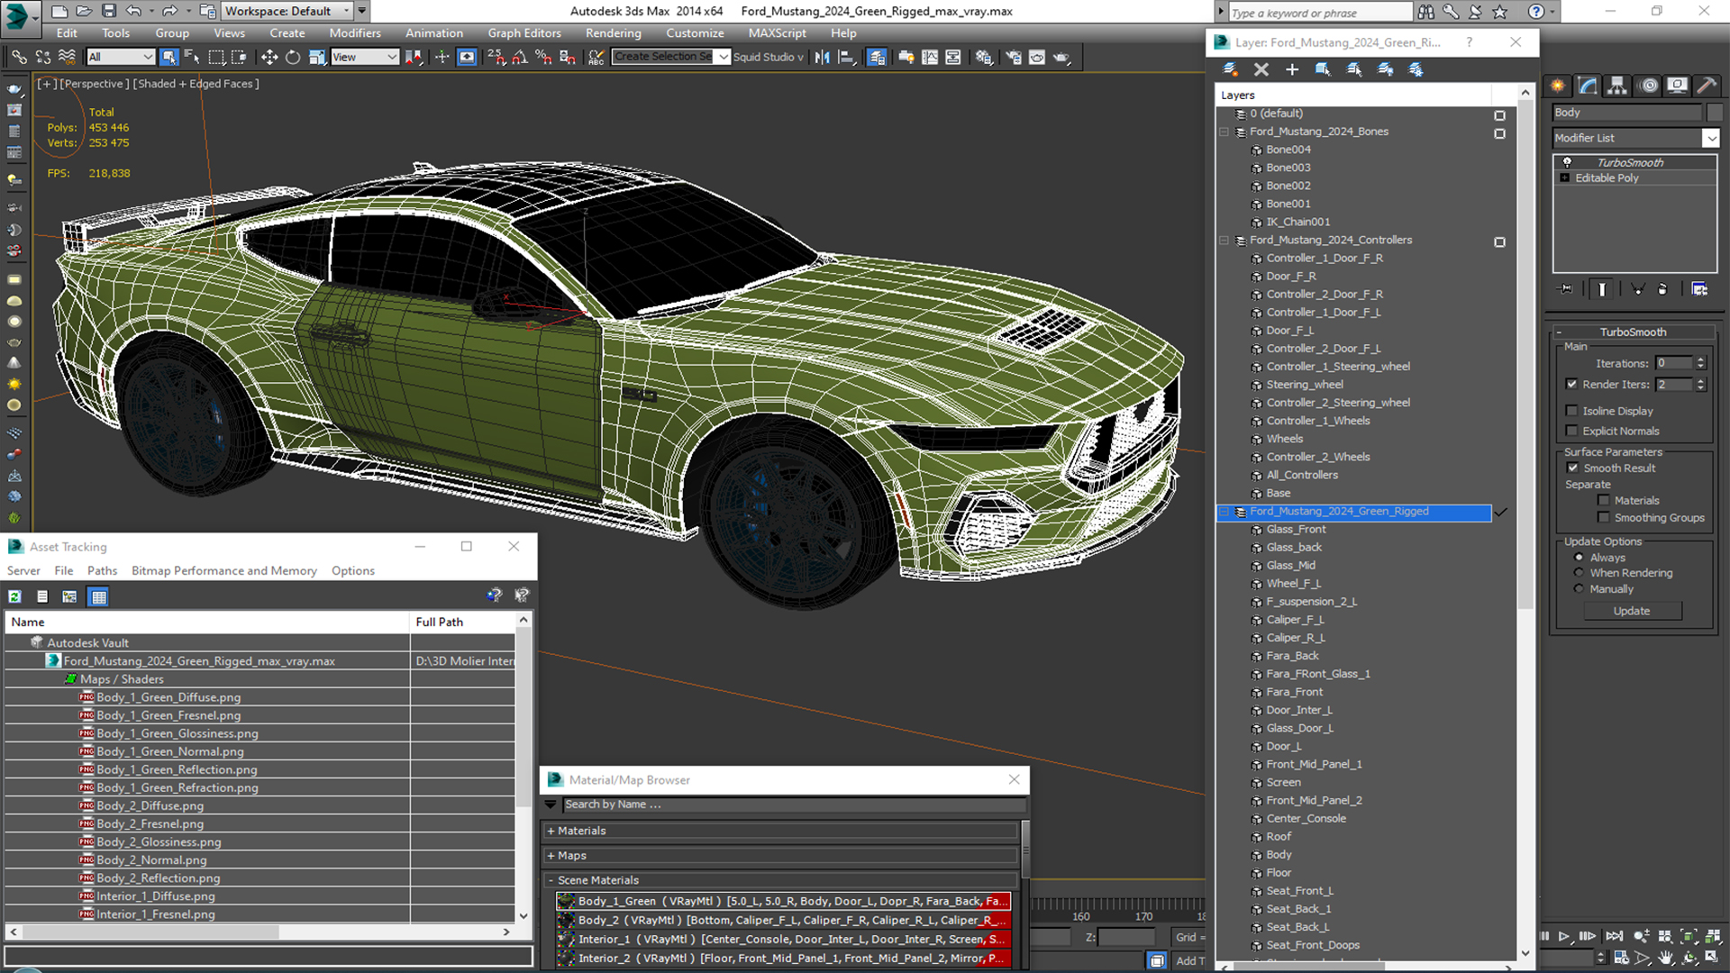Image resolution: width=1730 pixels, height=973 pixels.
Task: Toggle Render Iters checkbox
Action: click(1572, 384)
